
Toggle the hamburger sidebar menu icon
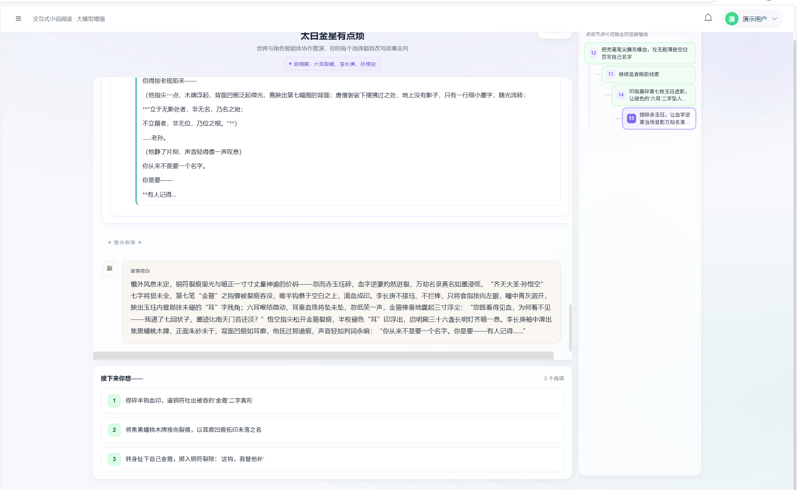pos(18,19)
